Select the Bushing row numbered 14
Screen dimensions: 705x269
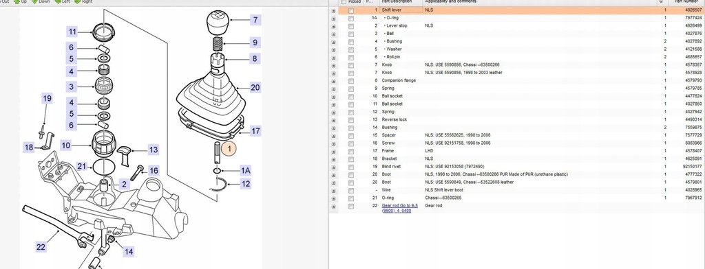coord(517,128)
